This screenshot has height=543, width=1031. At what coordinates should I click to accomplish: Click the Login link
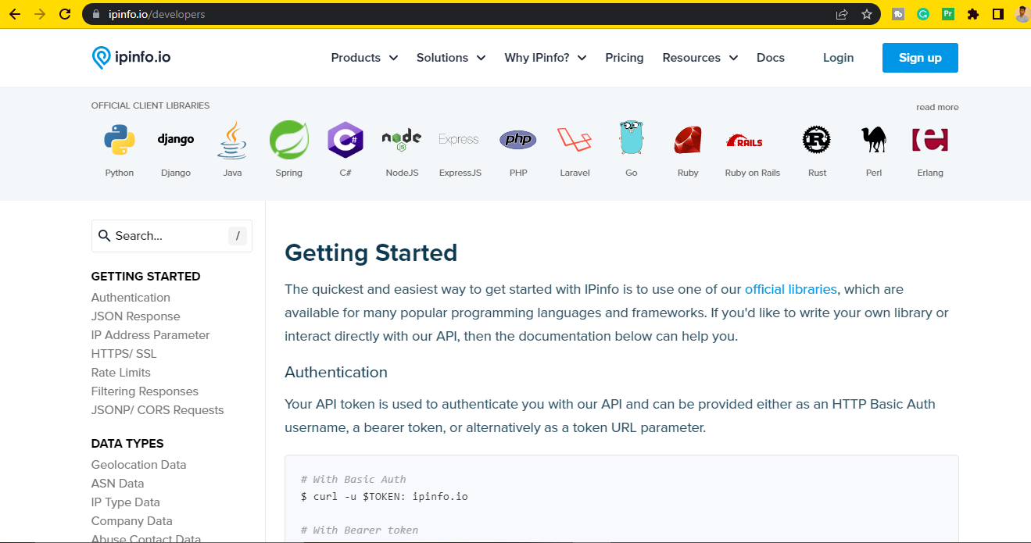coord(838,58)
